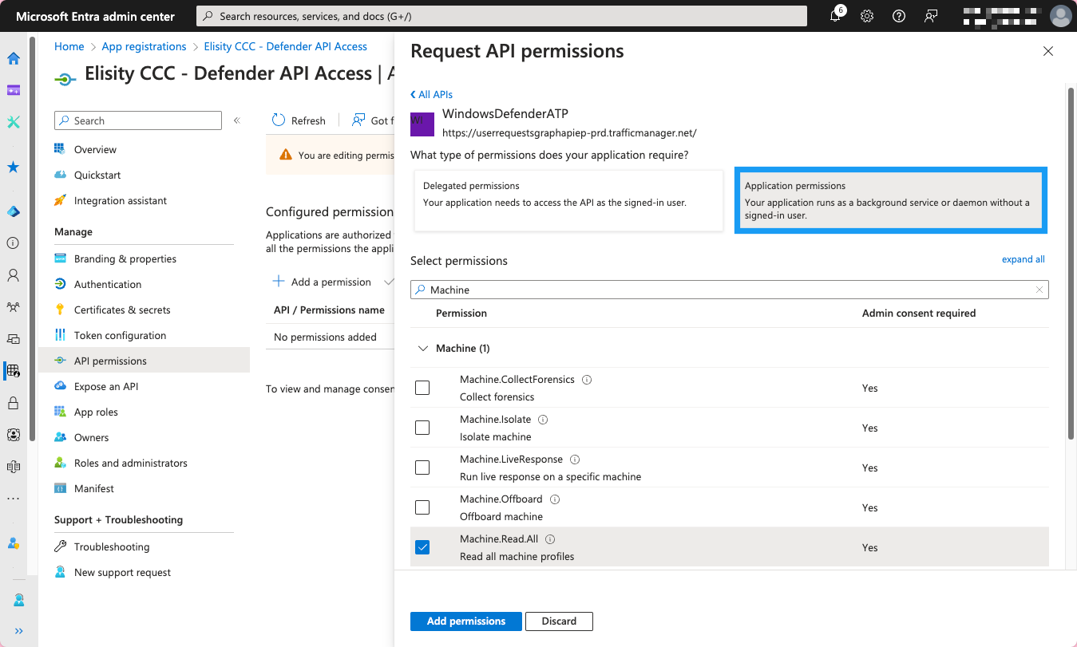Collapse the left navigation menu chevron

236,120
